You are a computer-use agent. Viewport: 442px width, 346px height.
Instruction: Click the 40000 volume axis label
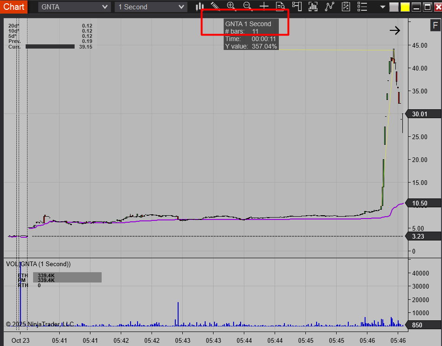(420, 273)
